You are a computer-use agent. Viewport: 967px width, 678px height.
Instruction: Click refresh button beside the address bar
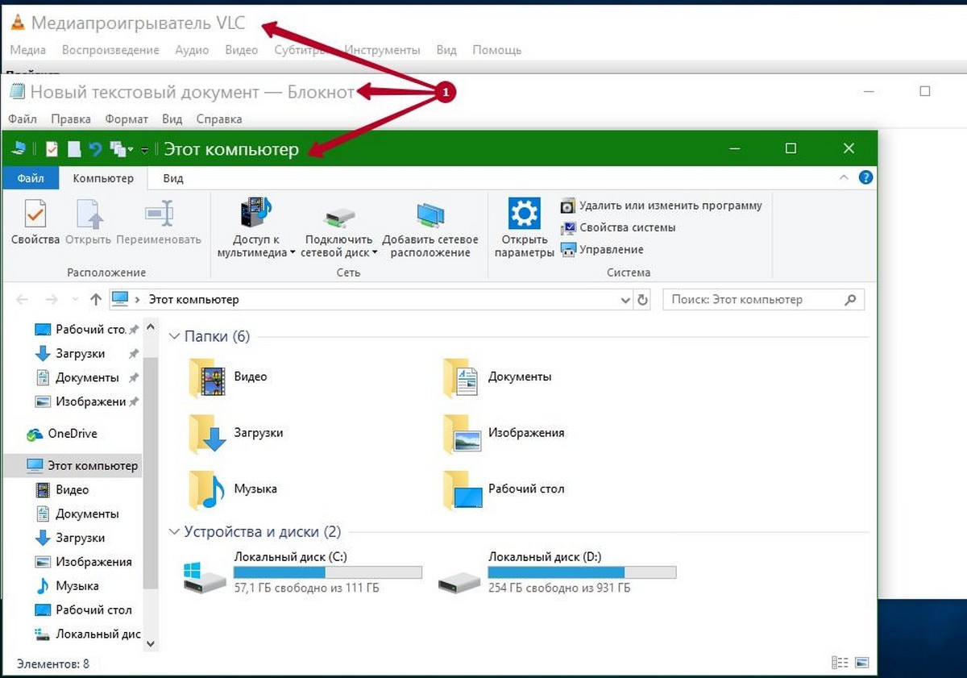642,300
